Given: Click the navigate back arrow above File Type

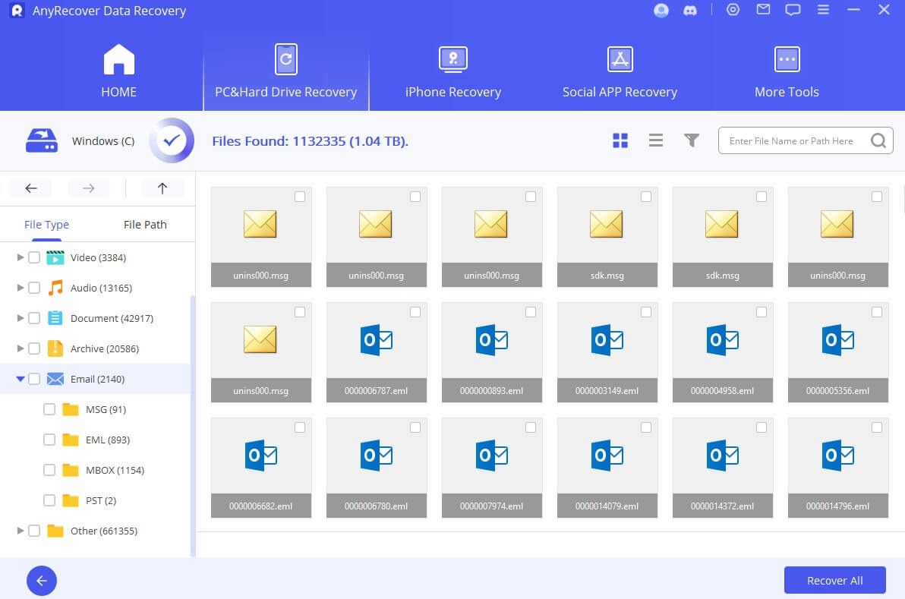Looking at the screenshot, I should tap(31, 188).
